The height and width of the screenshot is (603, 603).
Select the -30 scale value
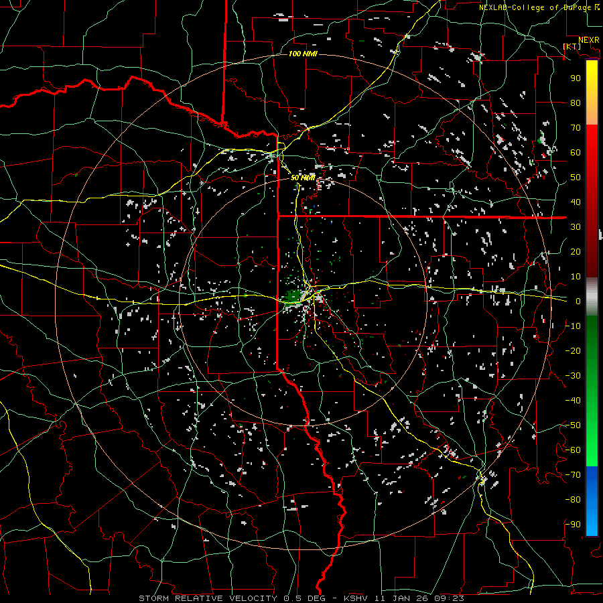(x=573, y=376)
